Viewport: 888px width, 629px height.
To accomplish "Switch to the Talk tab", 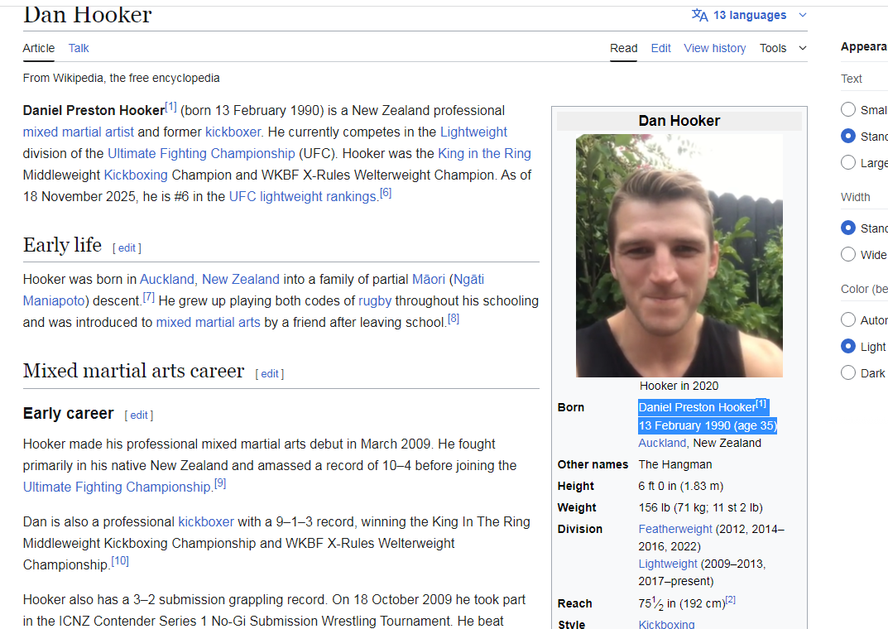I will [79, 48].
